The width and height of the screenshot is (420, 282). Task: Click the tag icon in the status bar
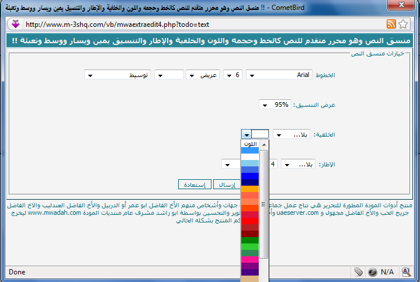358,272
